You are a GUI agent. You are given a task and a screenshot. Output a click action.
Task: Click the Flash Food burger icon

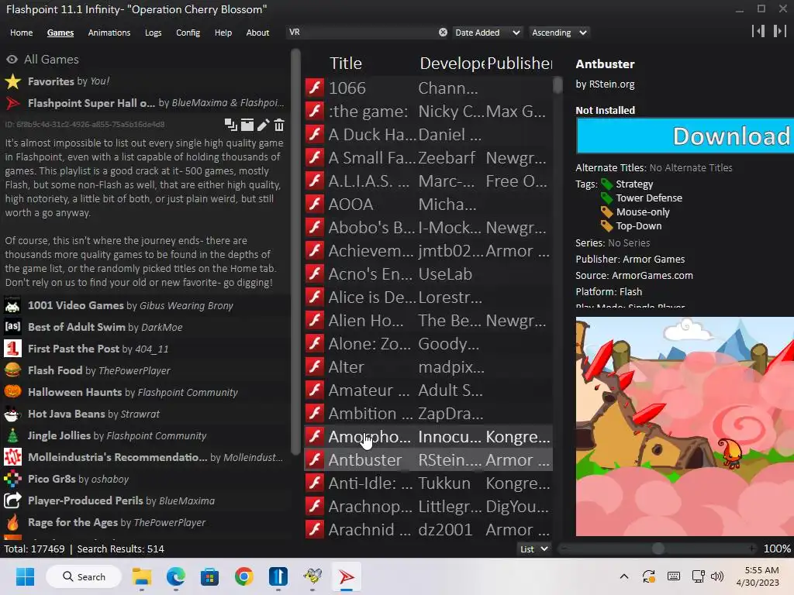pos(12,370)
